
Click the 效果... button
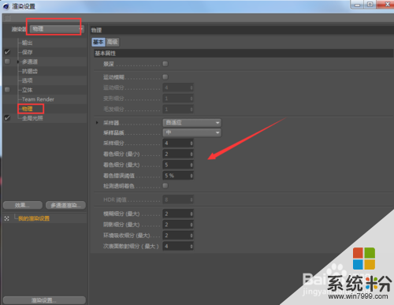[x=23, y=206]
